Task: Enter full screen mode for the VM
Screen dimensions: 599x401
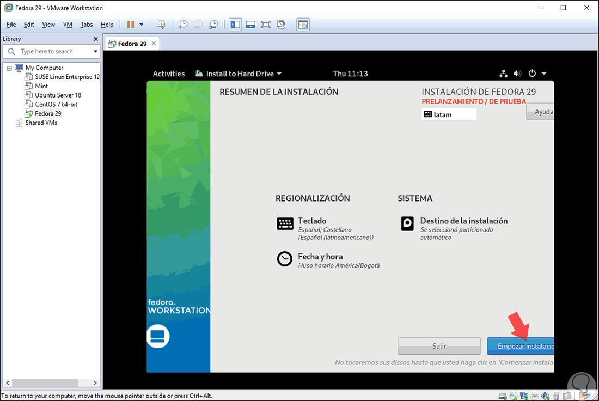Action: coord(265,24)
